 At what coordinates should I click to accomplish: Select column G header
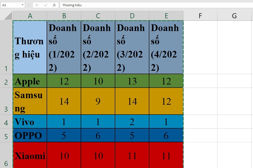click(234, 16)
